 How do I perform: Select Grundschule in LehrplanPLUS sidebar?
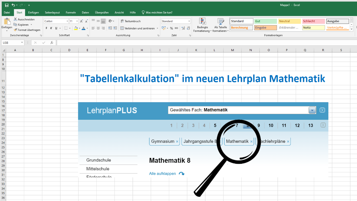pos(99,160)
